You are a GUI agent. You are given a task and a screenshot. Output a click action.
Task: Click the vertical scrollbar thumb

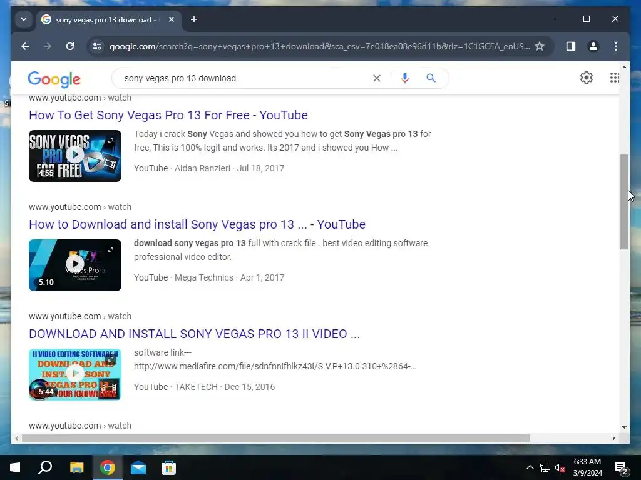(624, 202)
